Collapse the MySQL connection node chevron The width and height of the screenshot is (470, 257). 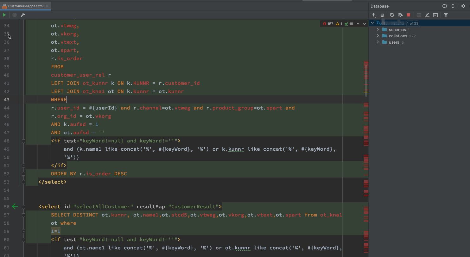(372, 23)
